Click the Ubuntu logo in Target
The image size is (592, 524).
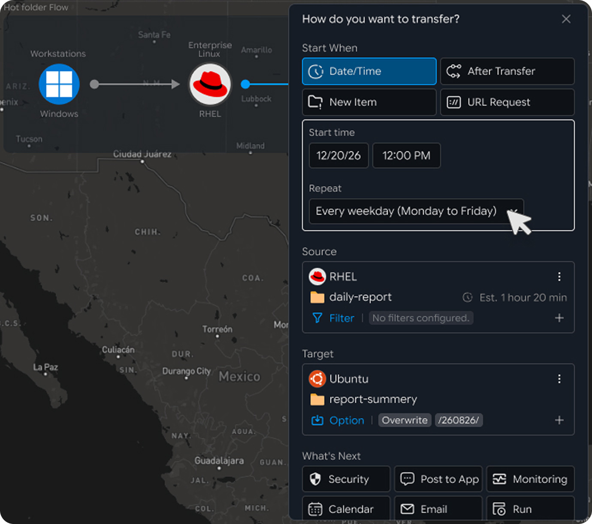[317, 379]
